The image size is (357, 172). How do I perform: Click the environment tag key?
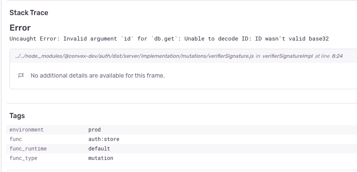pos(26,130)
